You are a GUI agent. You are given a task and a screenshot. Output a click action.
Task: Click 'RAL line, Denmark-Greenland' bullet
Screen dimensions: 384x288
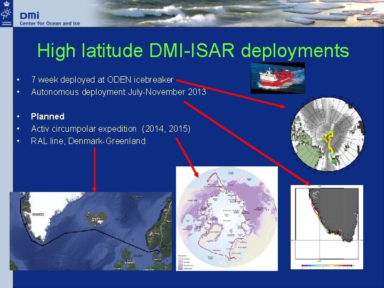coord(88,141)
